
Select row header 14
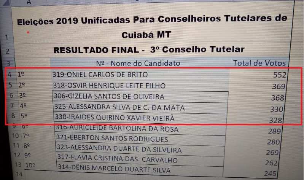tap(19, 174)
